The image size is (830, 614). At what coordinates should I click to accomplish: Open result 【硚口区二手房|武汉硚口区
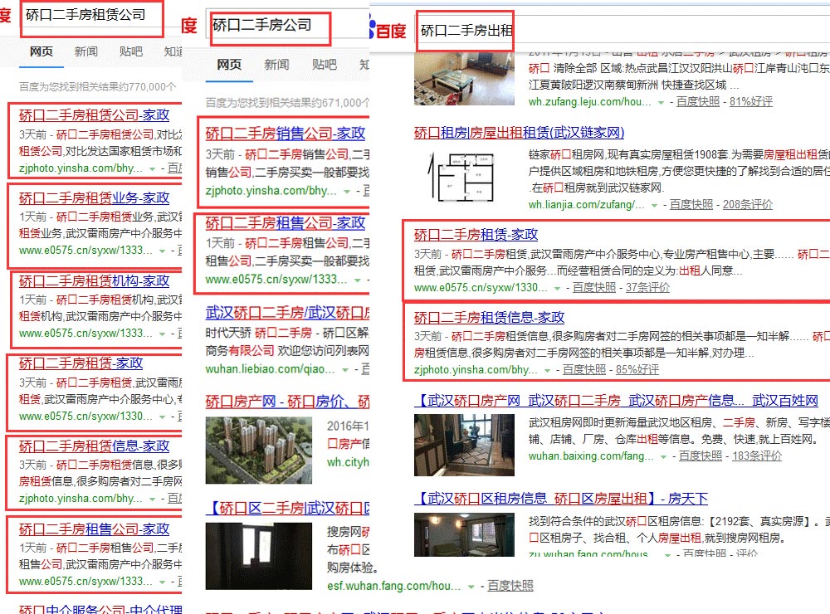click(x=287, y=509)
